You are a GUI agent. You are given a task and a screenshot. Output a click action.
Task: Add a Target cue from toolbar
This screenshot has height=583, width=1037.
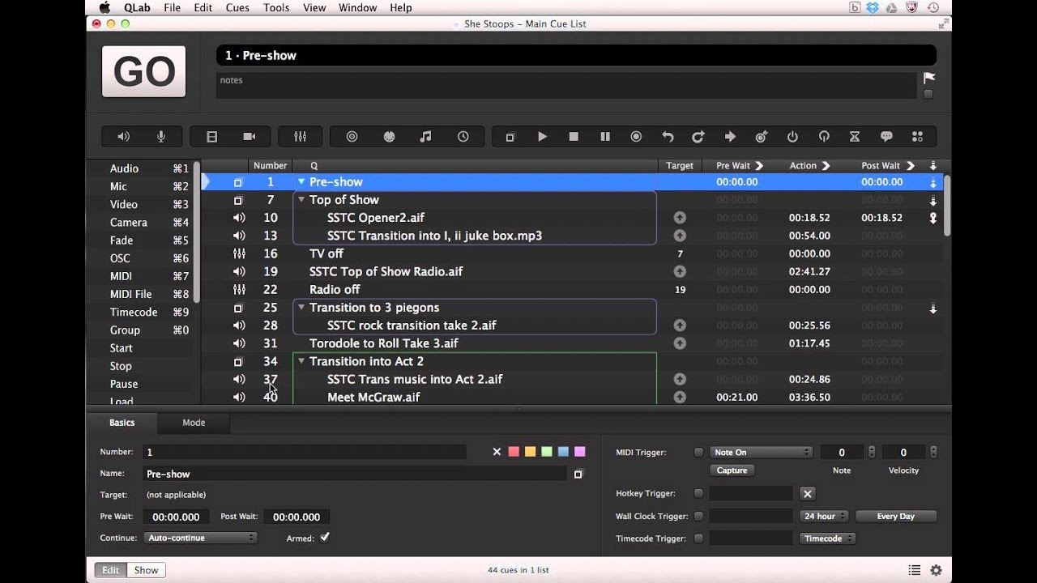click(x=761, y=137)
